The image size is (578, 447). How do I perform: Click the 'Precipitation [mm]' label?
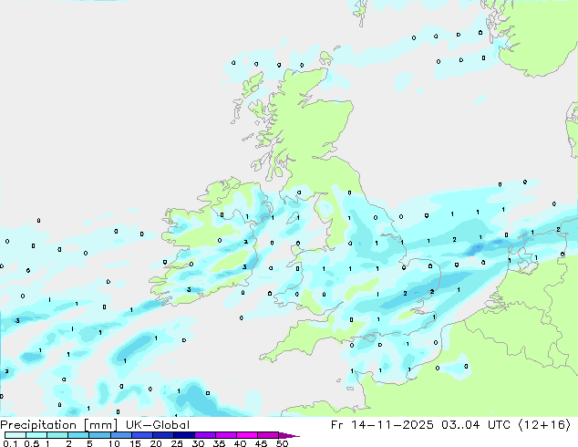tap(59, 425)
